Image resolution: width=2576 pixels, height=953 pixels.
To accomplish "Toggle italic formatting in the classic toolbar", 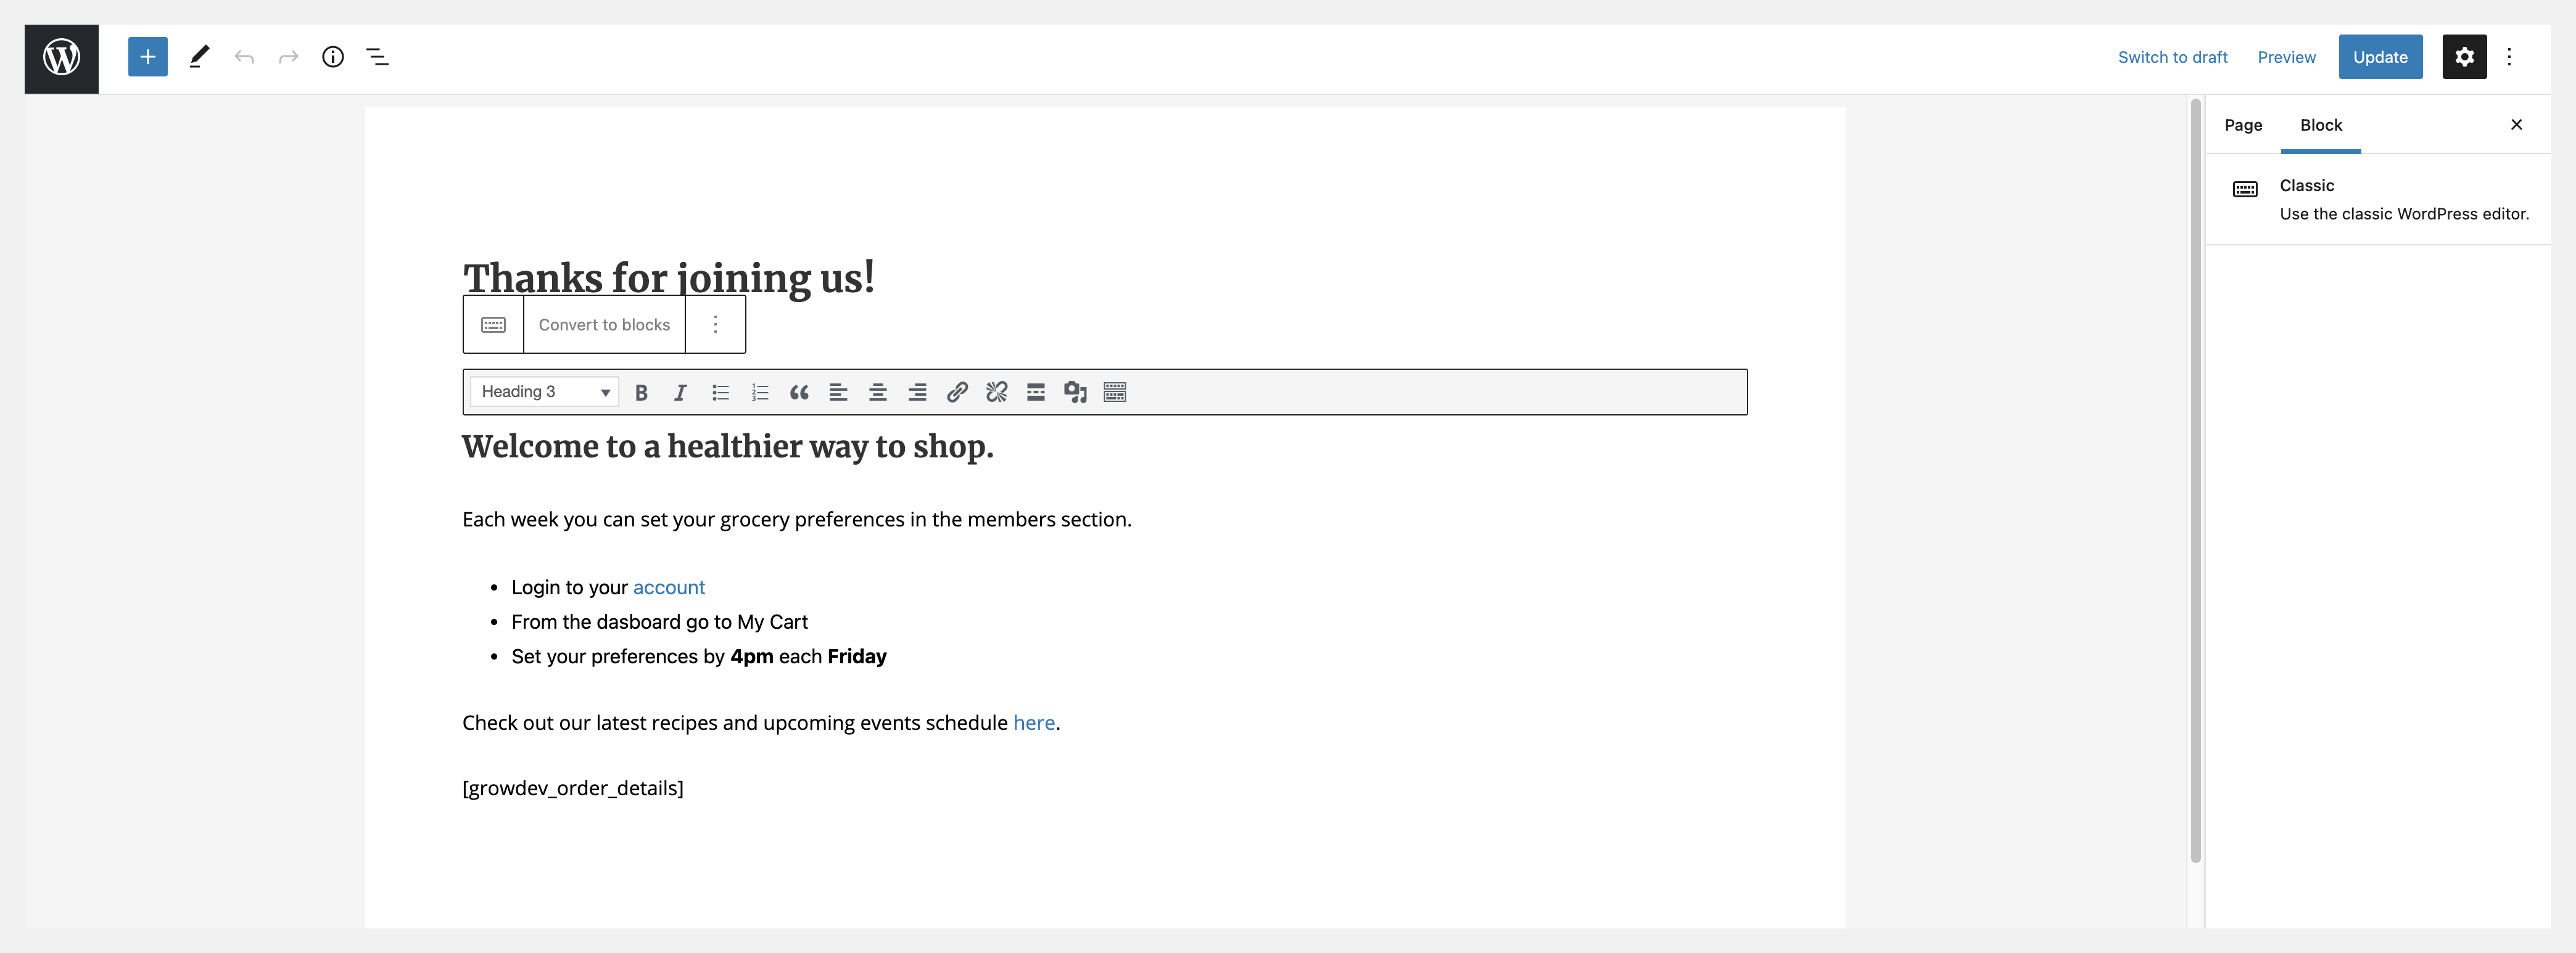I will point(680,393).
